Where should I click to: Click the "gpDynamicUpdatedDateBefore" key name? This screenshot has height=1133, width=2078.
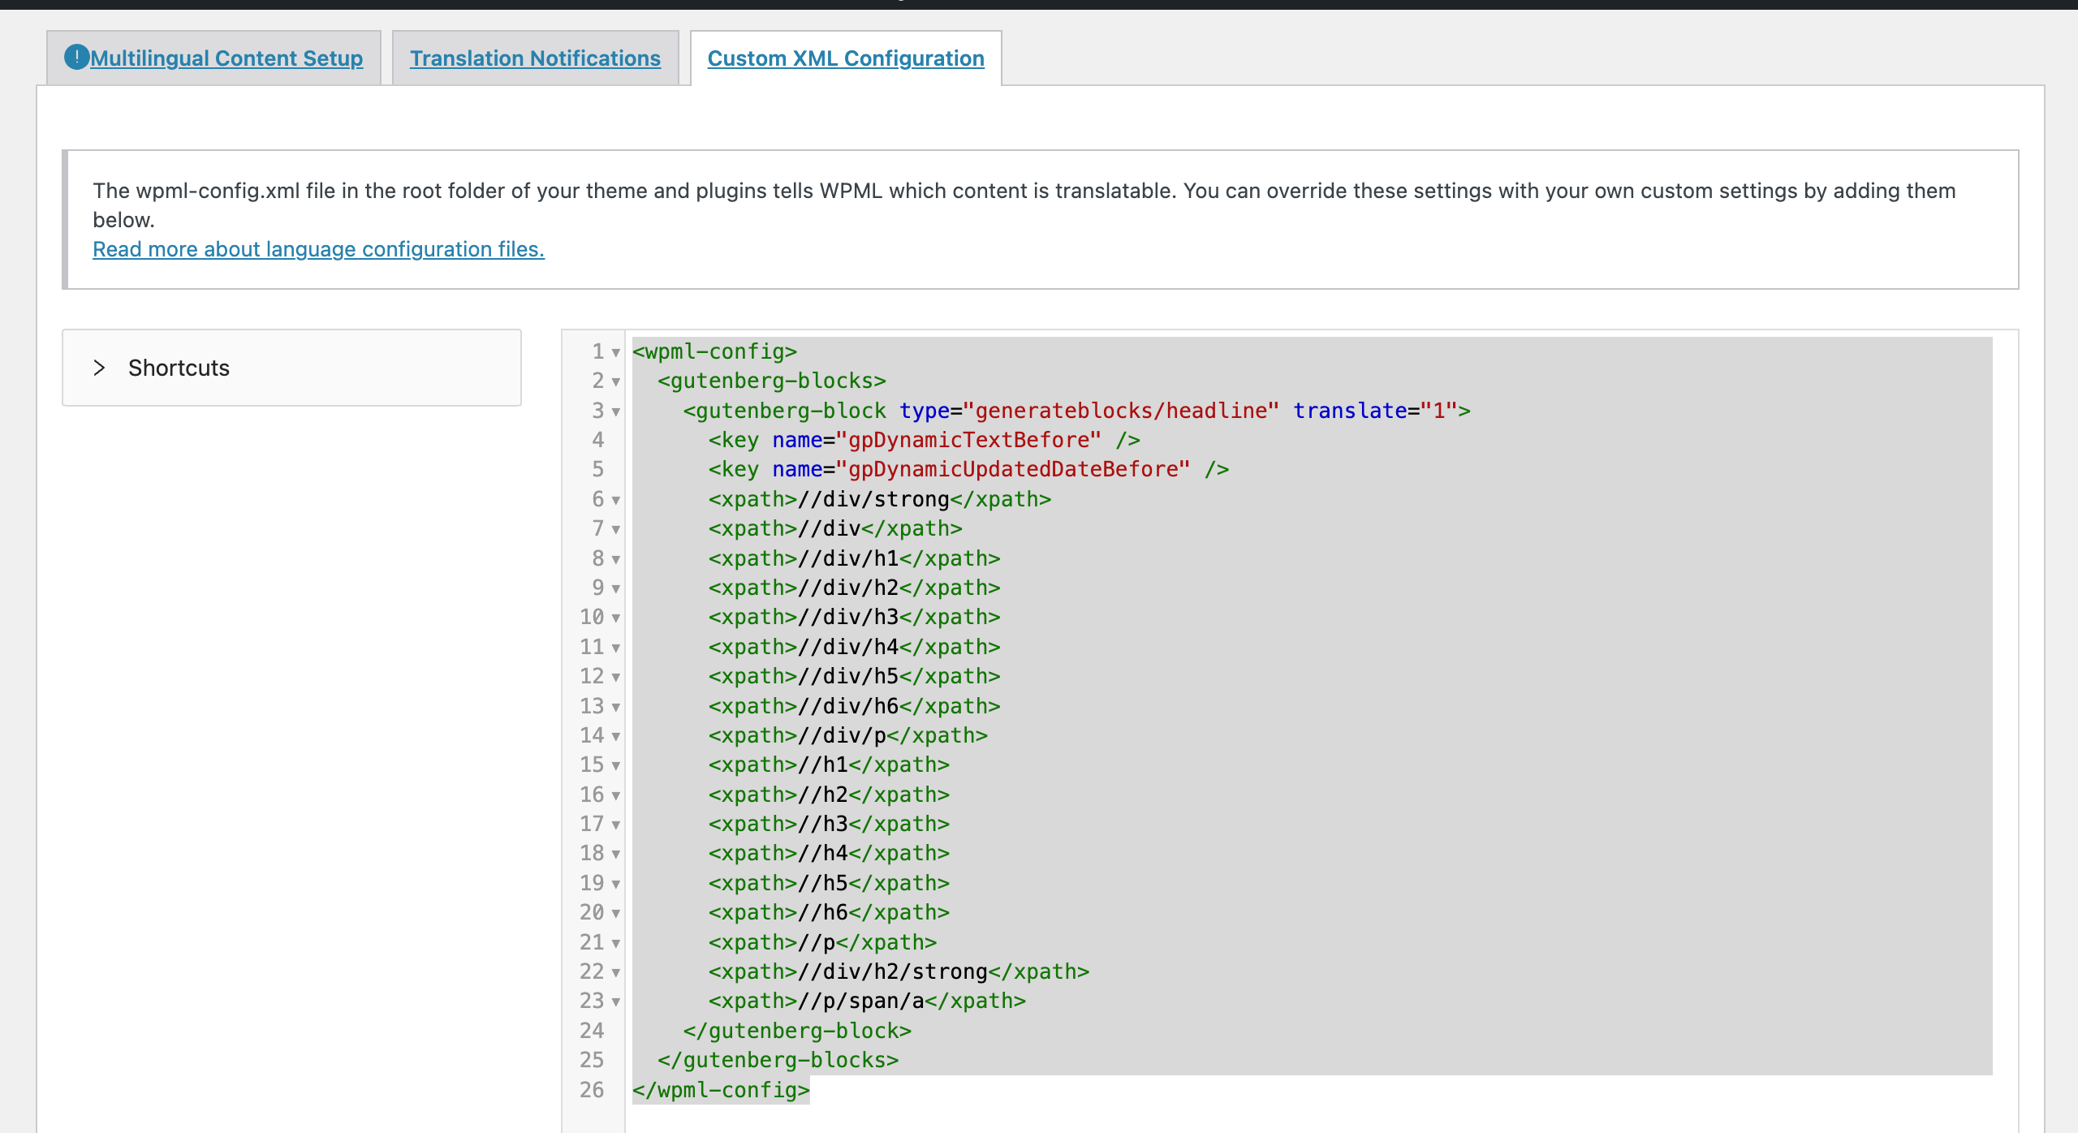click(x=1013, y=469)
